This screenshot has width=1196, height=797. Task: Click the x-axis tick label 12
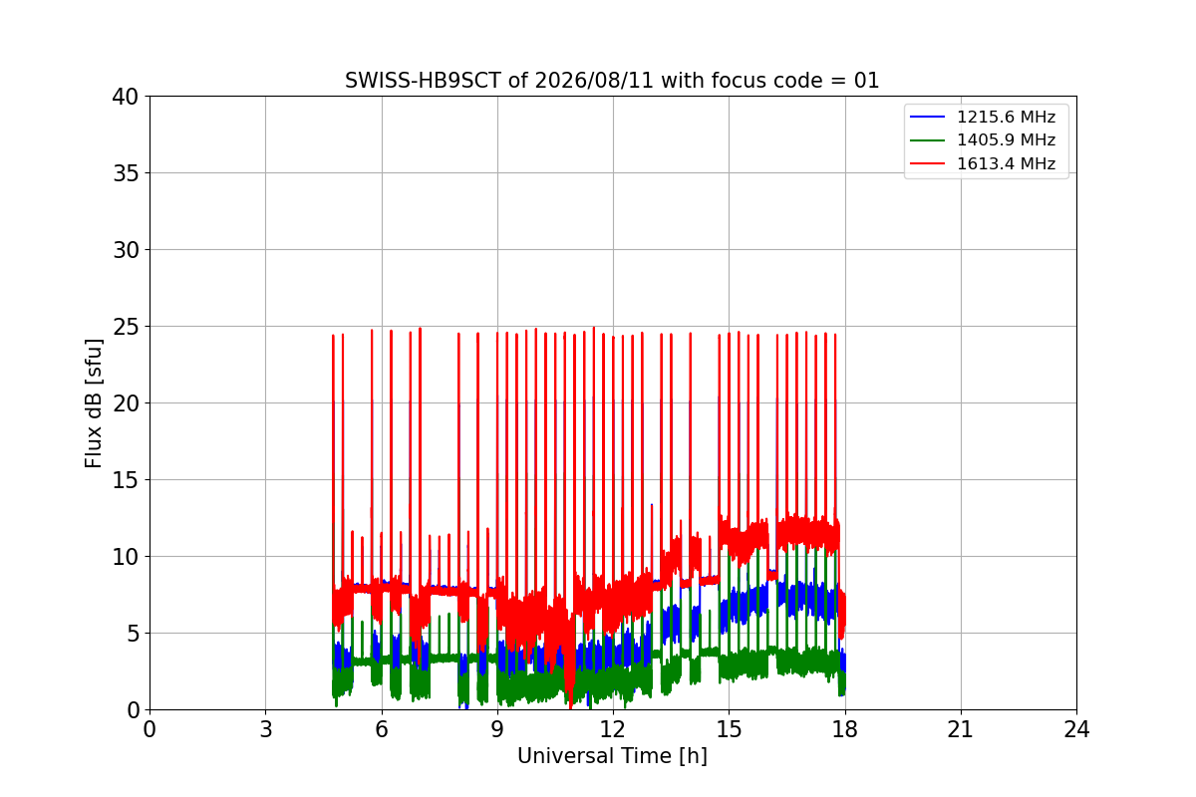coord(613,729)
